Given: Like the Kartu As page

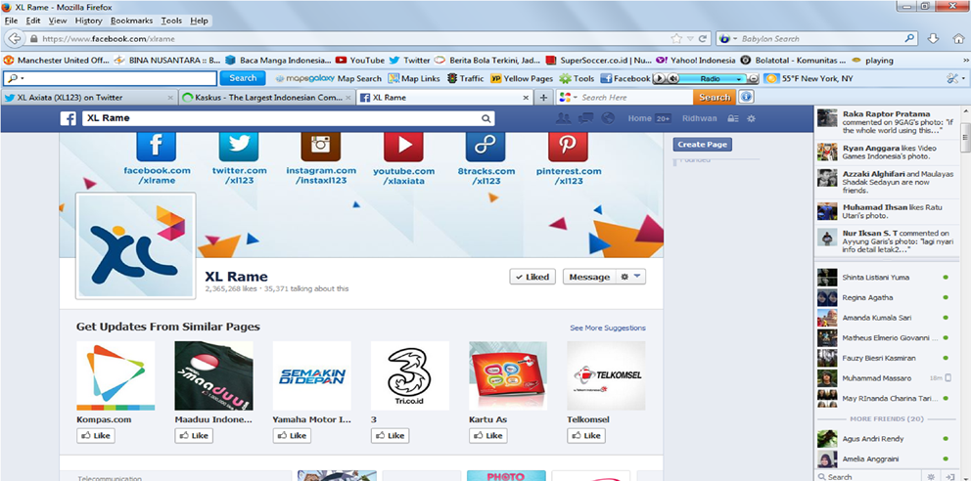Looking at the screenshot, I should coord(488,435).
